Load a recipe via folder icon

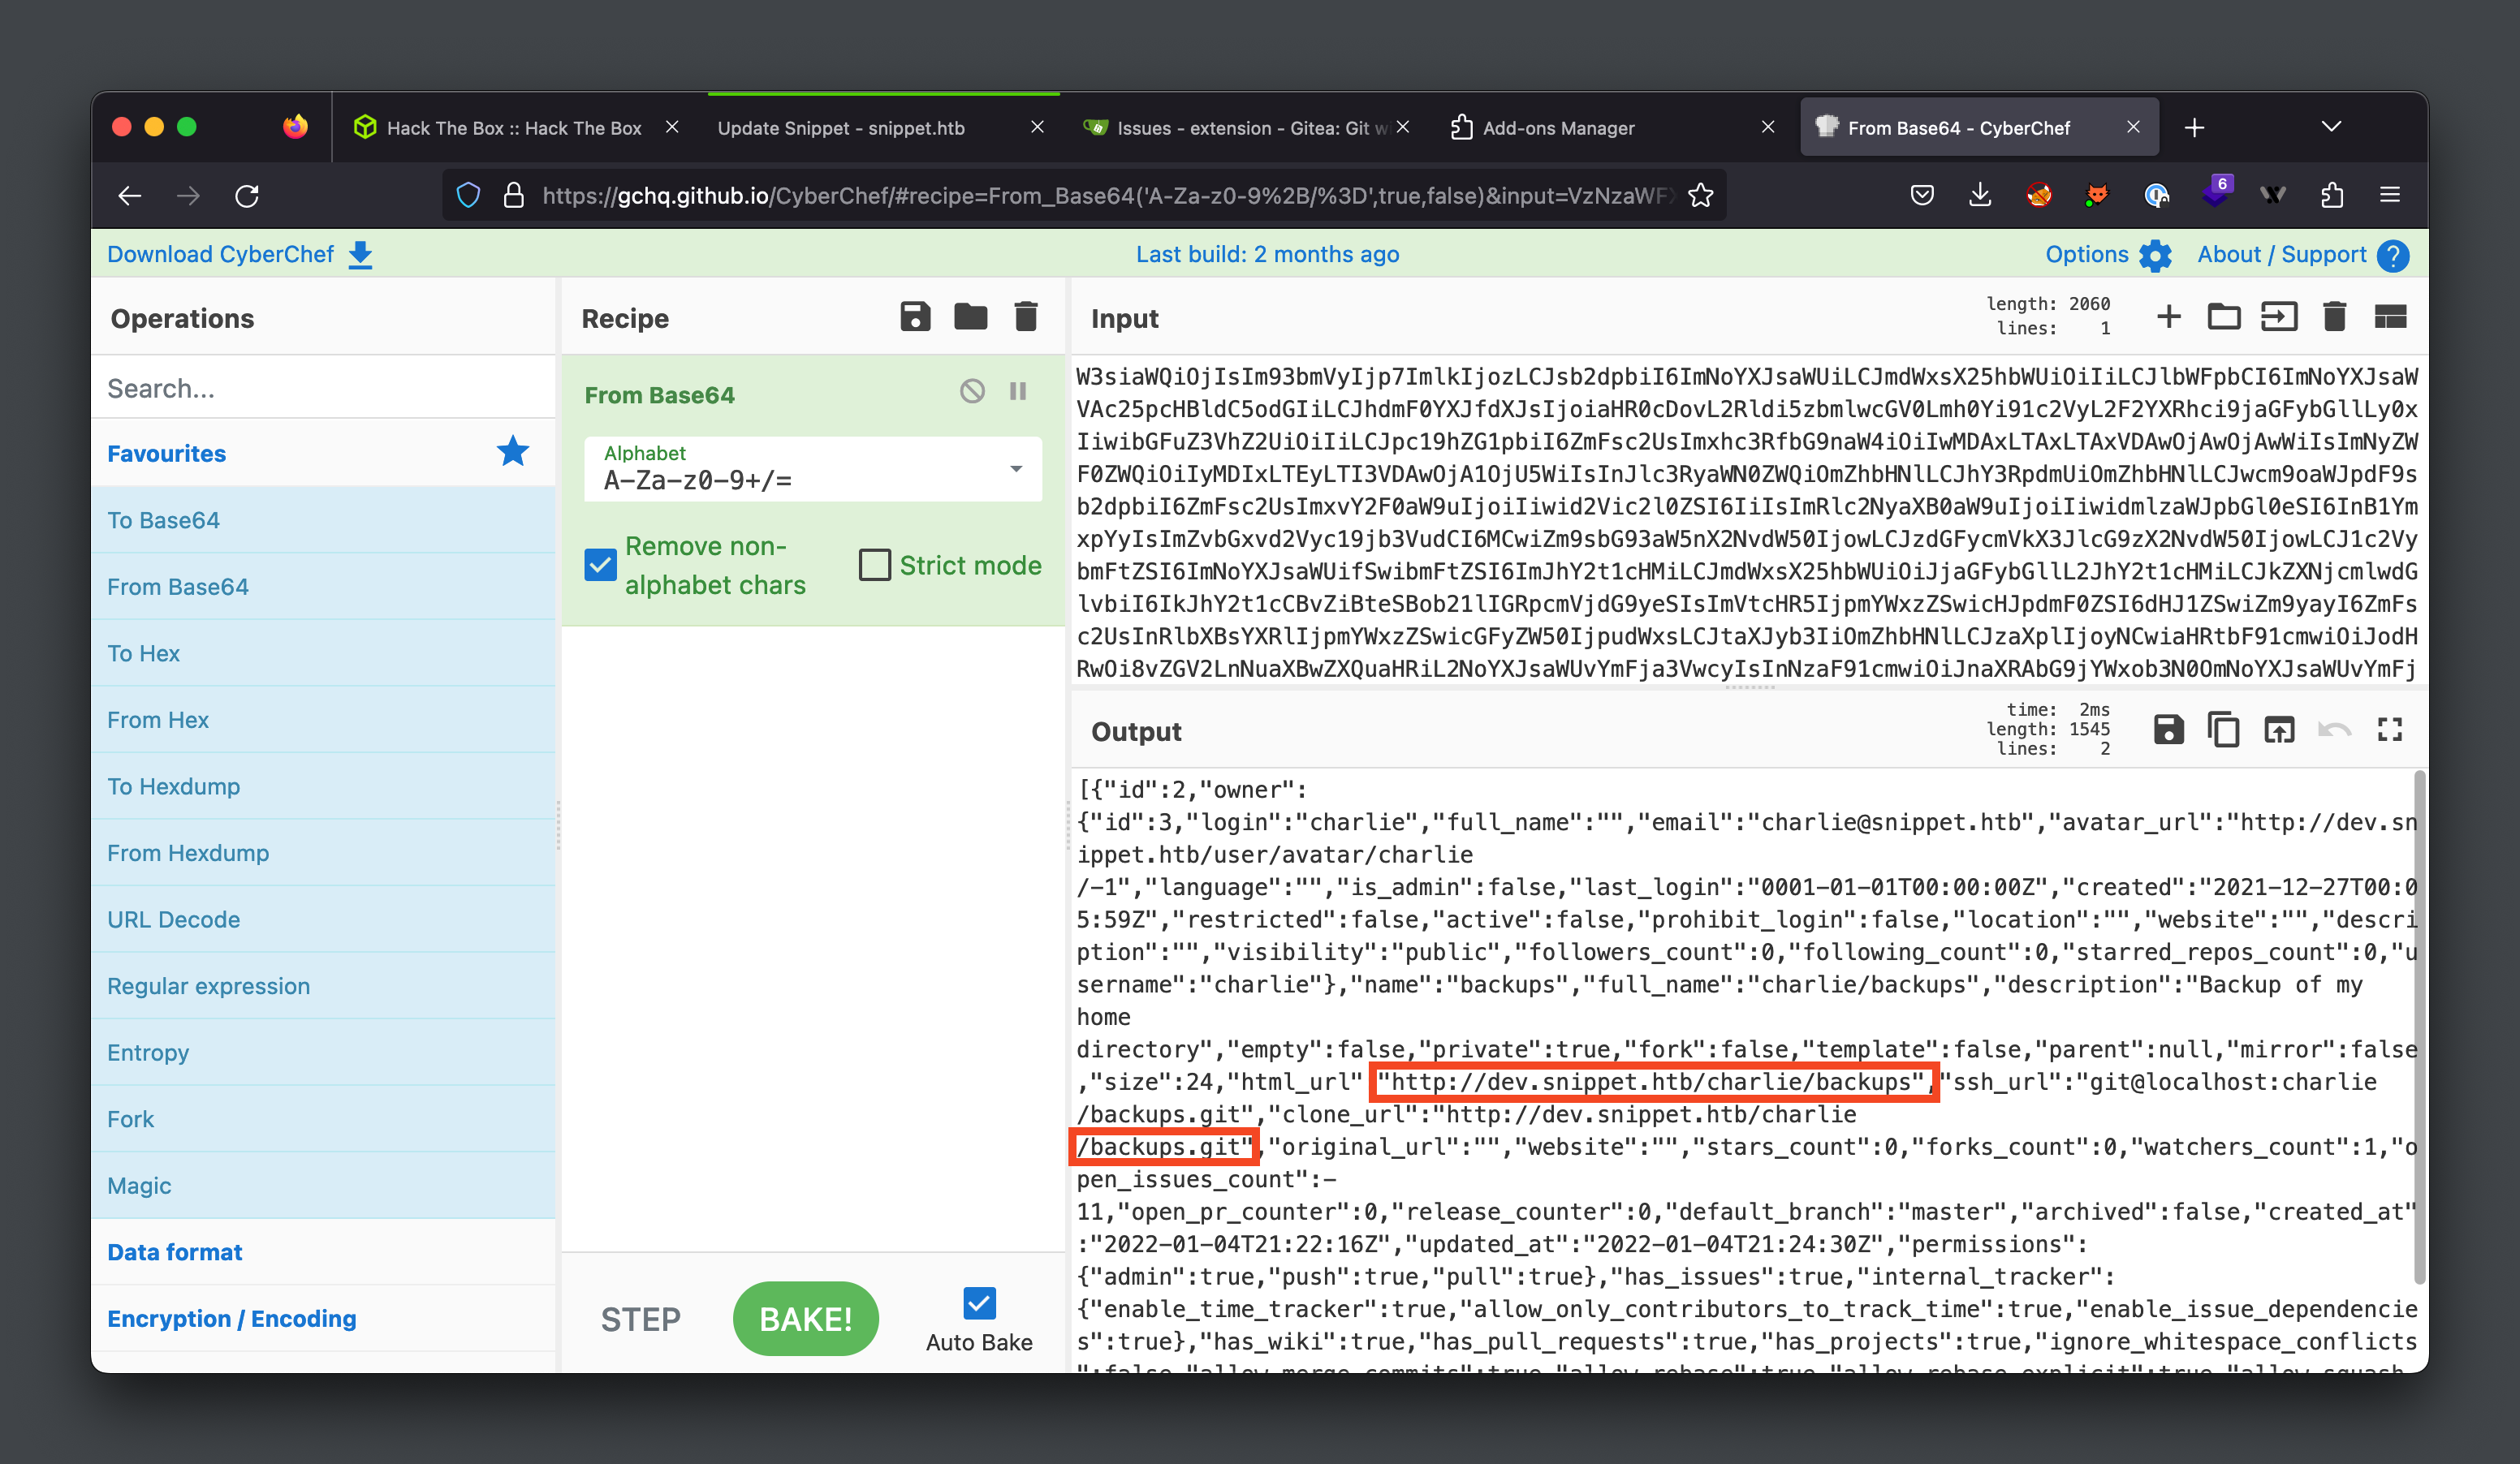tap(970, 318)
